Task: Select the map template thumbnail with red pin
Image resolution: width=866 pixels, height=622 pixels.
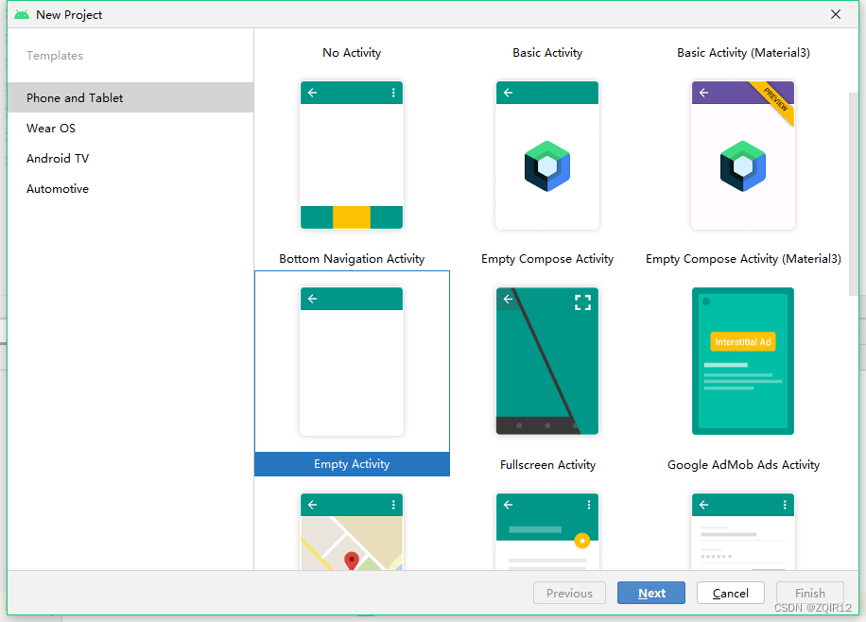Action: [352, 531]
